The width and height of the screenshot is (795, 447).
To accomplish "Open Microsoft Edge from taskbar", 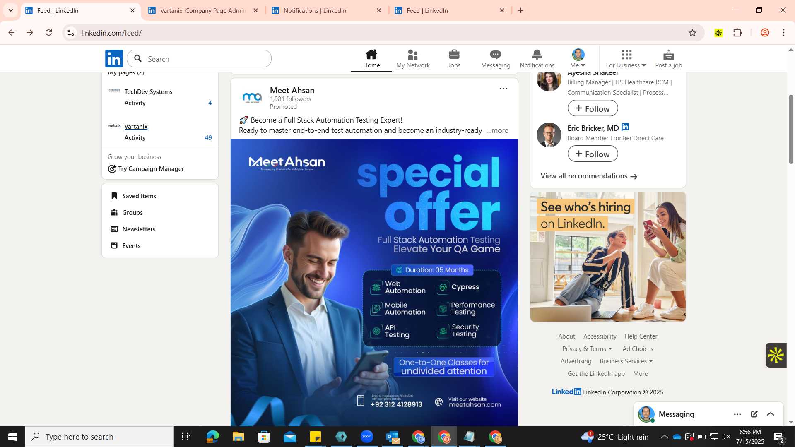I will tap(212, 437).
